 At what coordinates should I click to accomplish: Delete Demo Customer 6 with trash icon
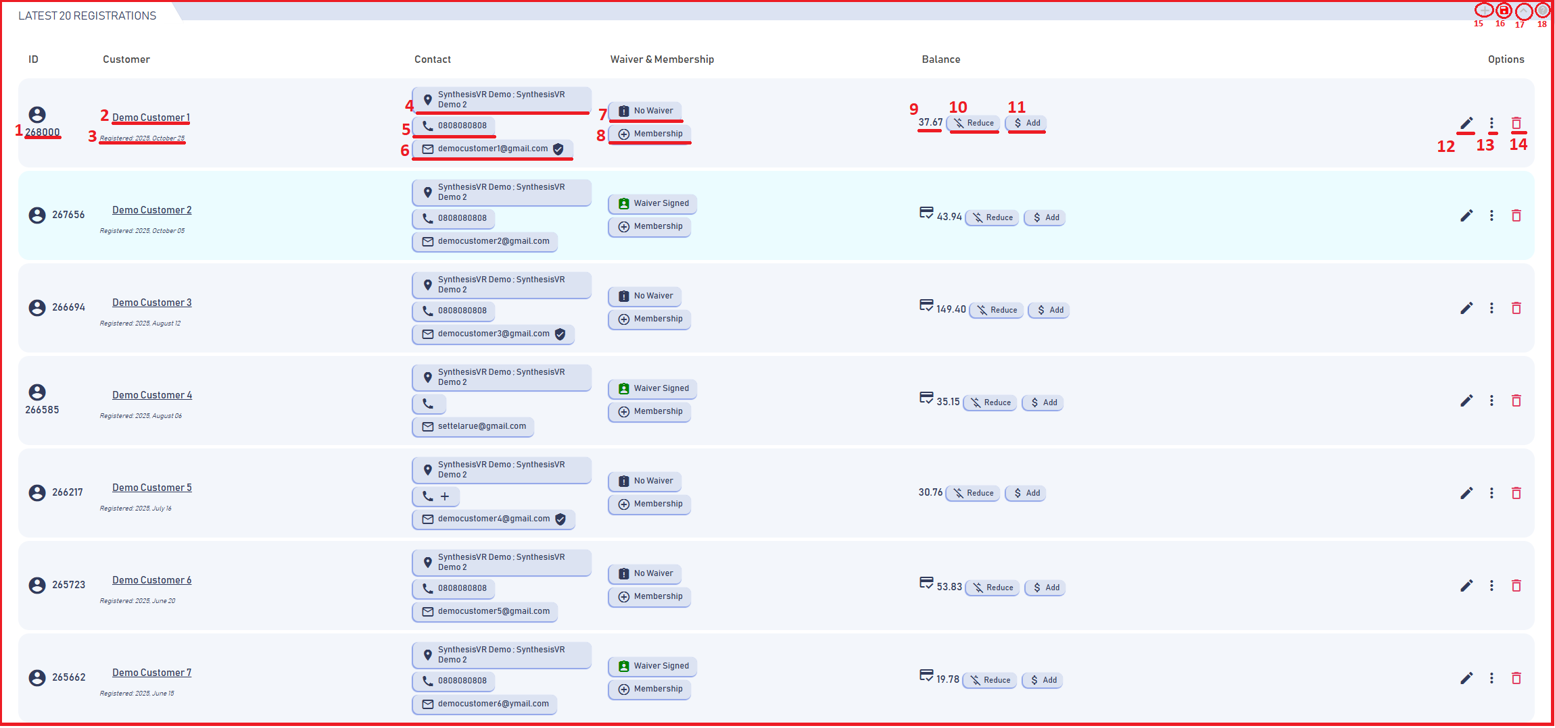click(x=1516, y=586)
